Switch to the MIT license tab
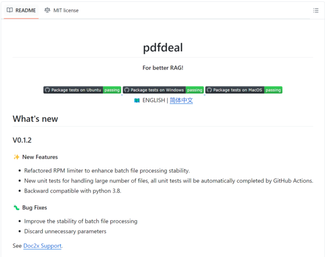Viewport: 325px width, 257px height. [x=61, y=10]
